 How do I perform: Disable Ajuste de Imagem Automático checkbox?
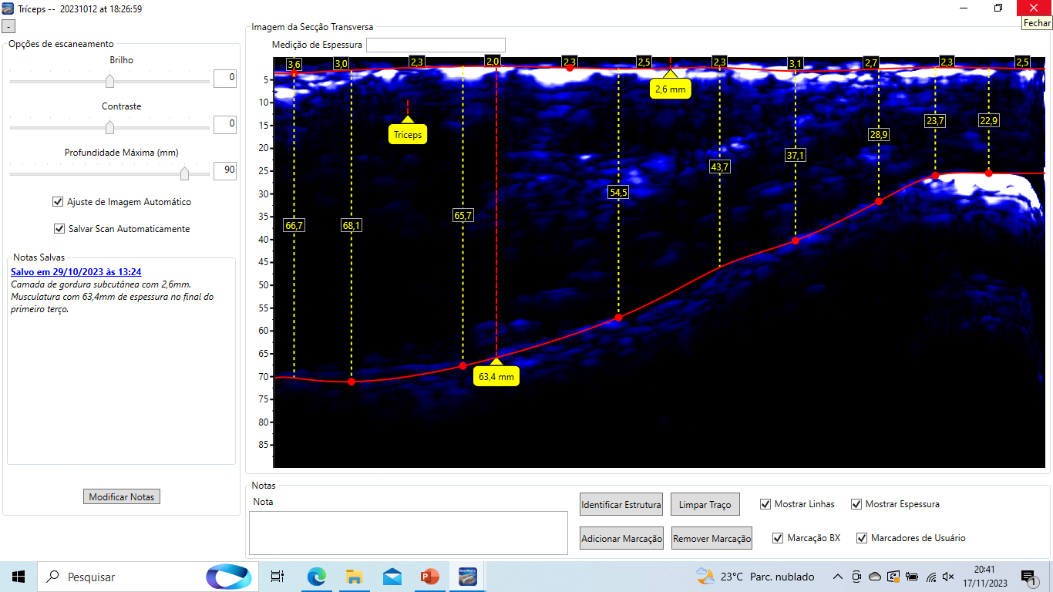tap(58, 202)
